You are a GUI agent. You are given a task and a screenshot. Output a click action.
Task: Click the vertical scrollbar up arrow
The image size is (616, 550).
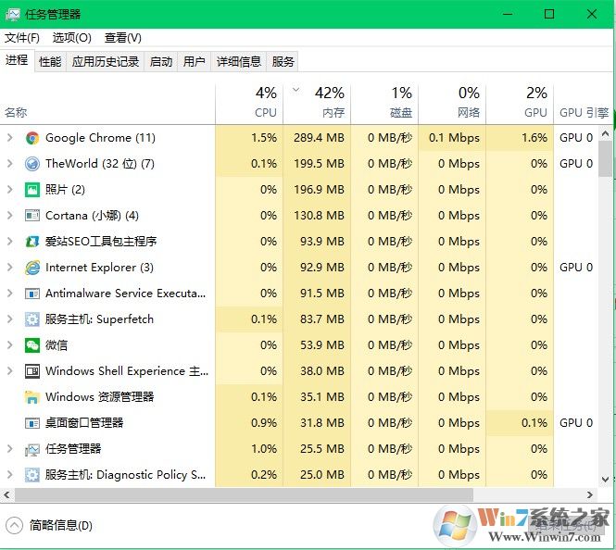606,134
